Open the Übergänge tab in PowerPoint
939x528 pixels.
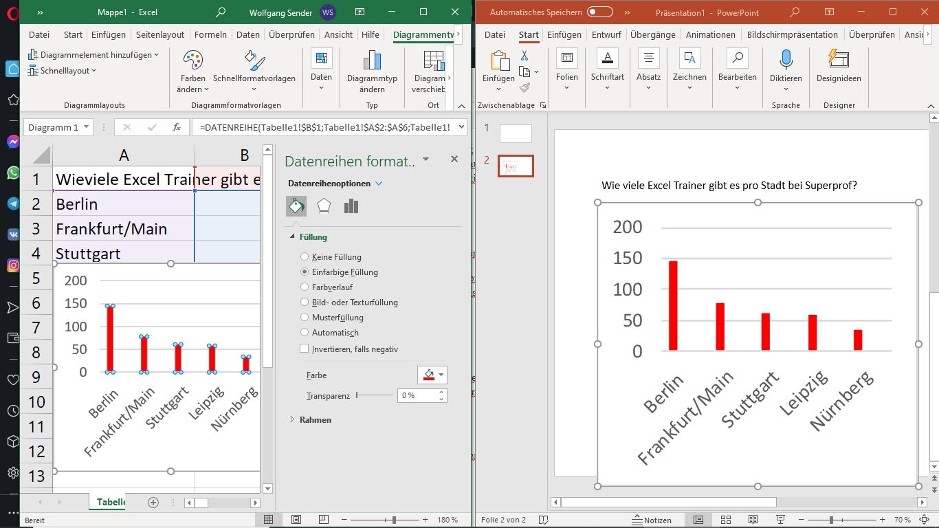coord(652,34)
